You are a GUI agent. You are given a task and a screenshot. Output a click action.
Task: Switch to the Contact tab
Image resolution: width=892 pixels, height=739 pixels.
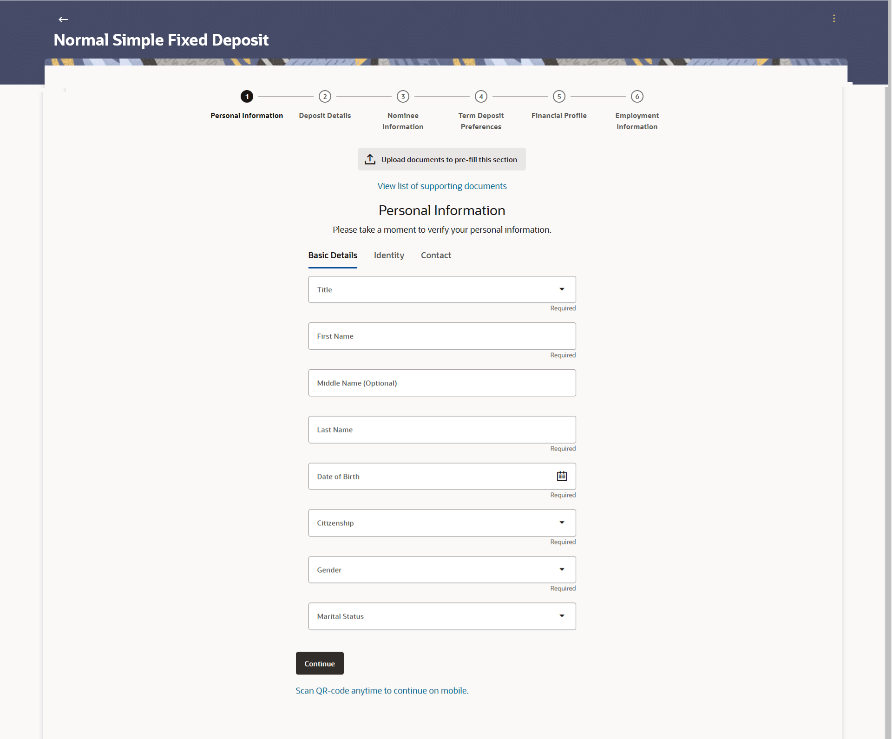436,255
